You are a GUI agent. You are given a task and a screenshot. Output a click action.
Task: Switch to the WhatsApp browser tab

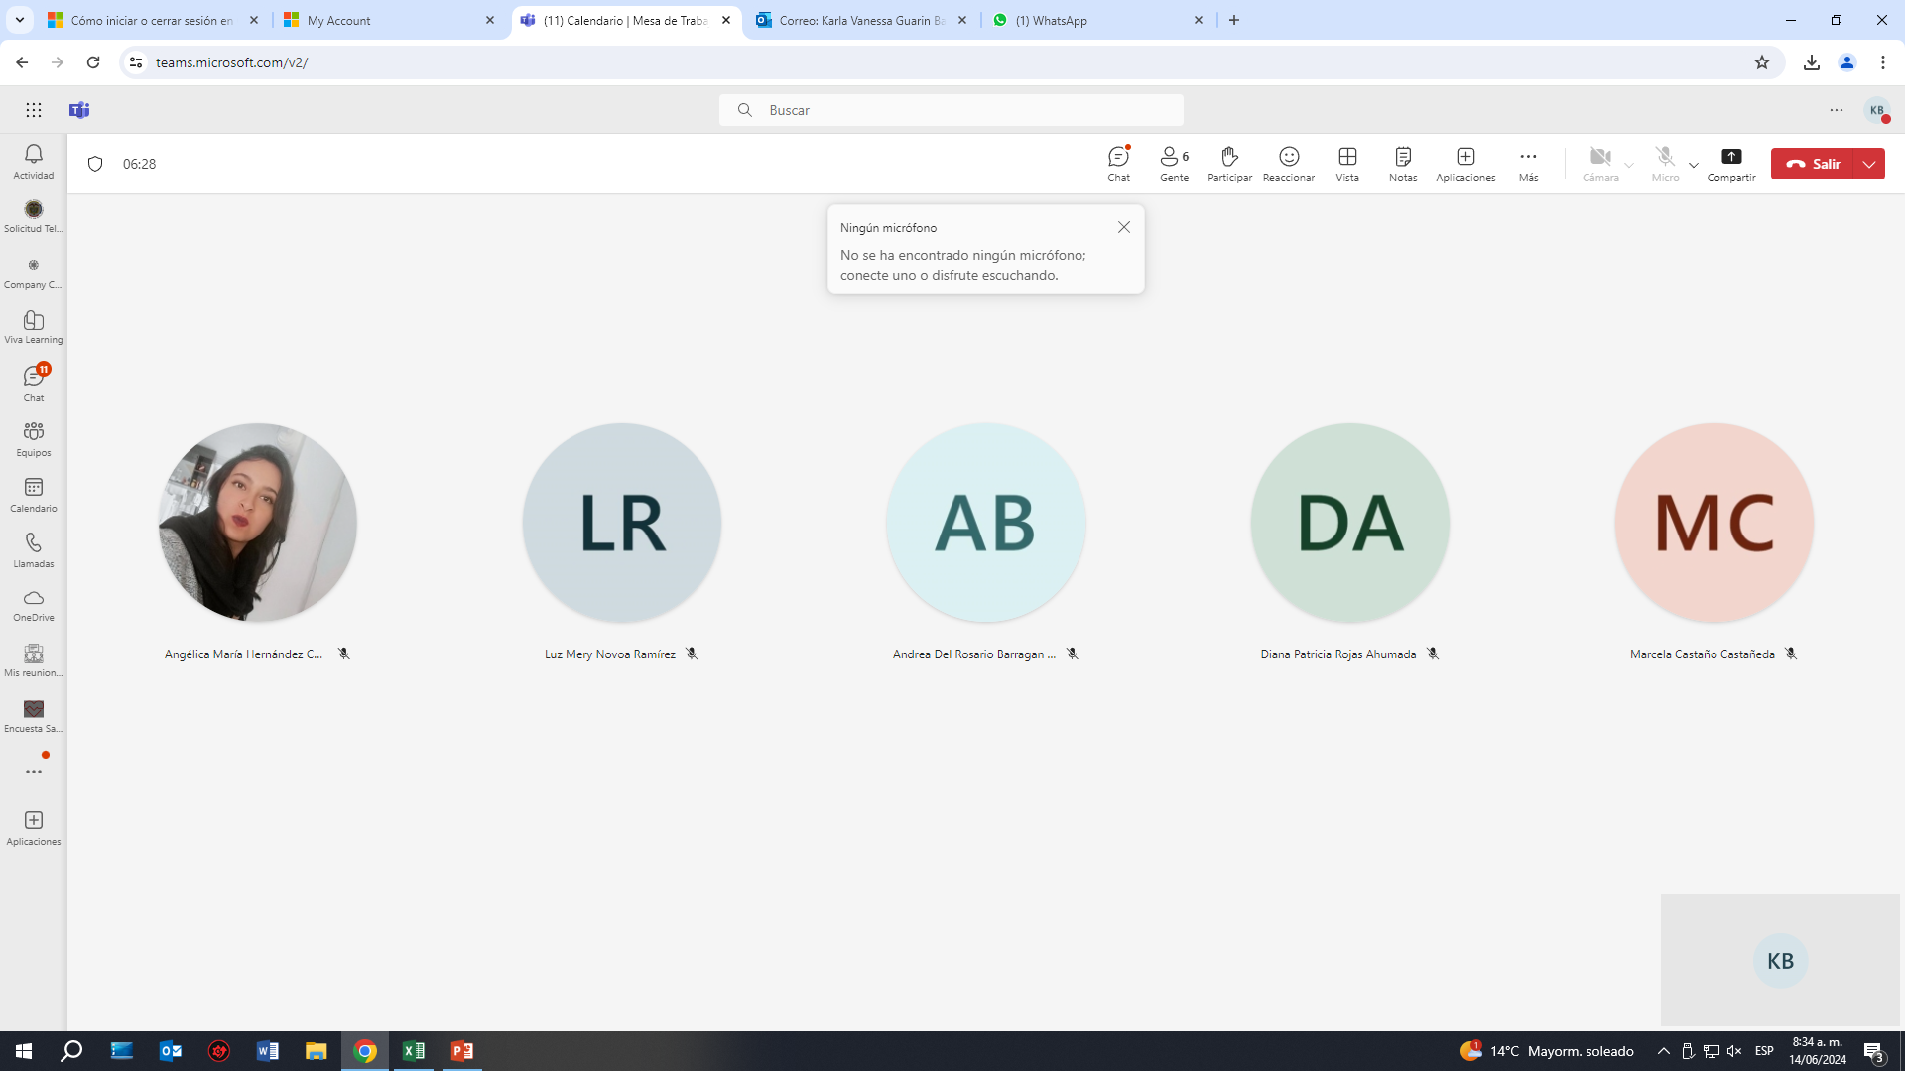1098,20
